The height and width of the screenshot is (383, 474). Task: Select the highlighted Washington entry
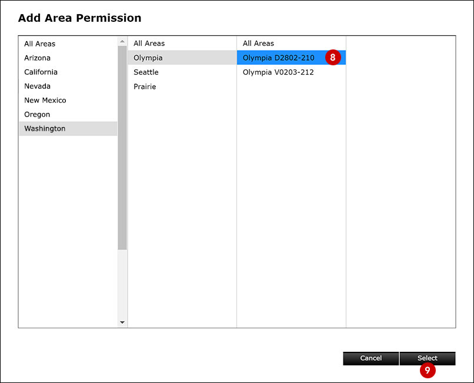pos(45,128)
